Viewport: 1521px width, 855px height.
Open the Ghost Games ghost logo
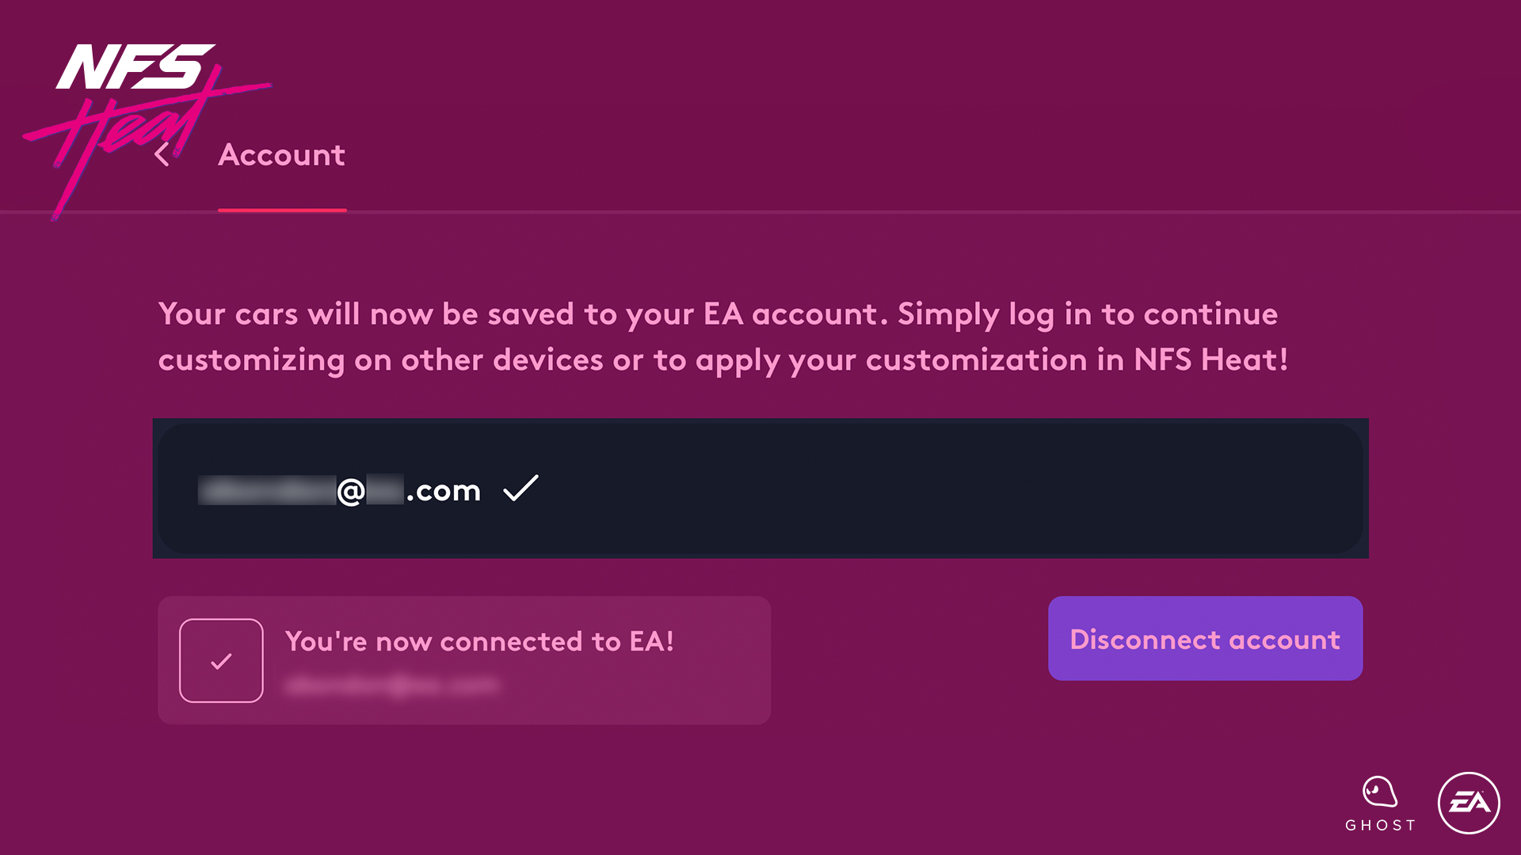click(x=1379, y=791)
